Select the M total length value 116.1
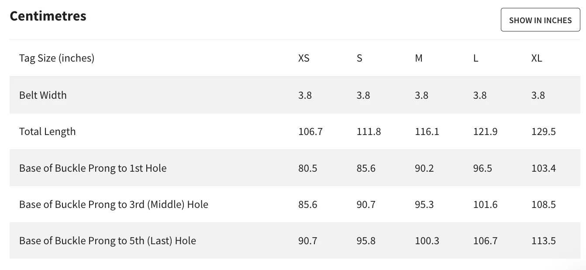The width and height of the screenshot is (586, 270). coord(427,132)
